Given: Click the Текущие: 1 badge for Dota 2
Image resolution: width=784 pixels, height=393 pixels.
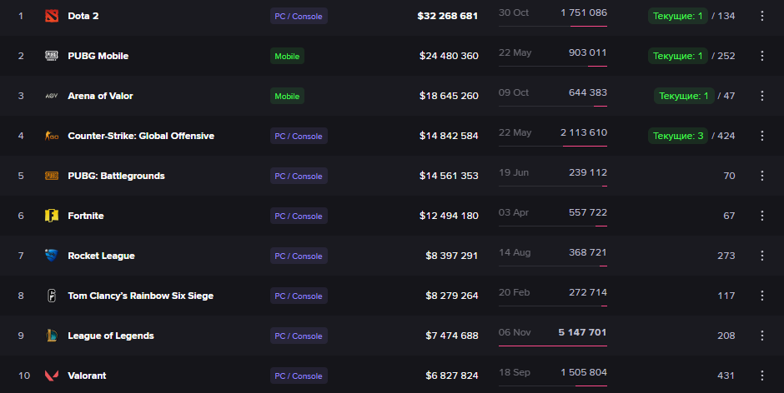Looking at the screenshot, I should [x=677, y=16].
